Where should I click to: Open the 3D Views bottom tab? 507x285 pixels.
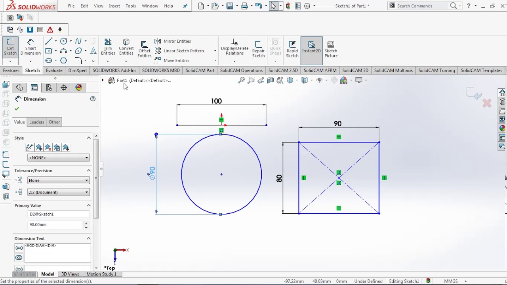(70, 274)
